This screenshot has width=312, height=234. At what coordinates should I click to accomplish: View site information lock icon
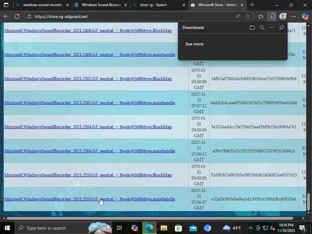[29, 16]
